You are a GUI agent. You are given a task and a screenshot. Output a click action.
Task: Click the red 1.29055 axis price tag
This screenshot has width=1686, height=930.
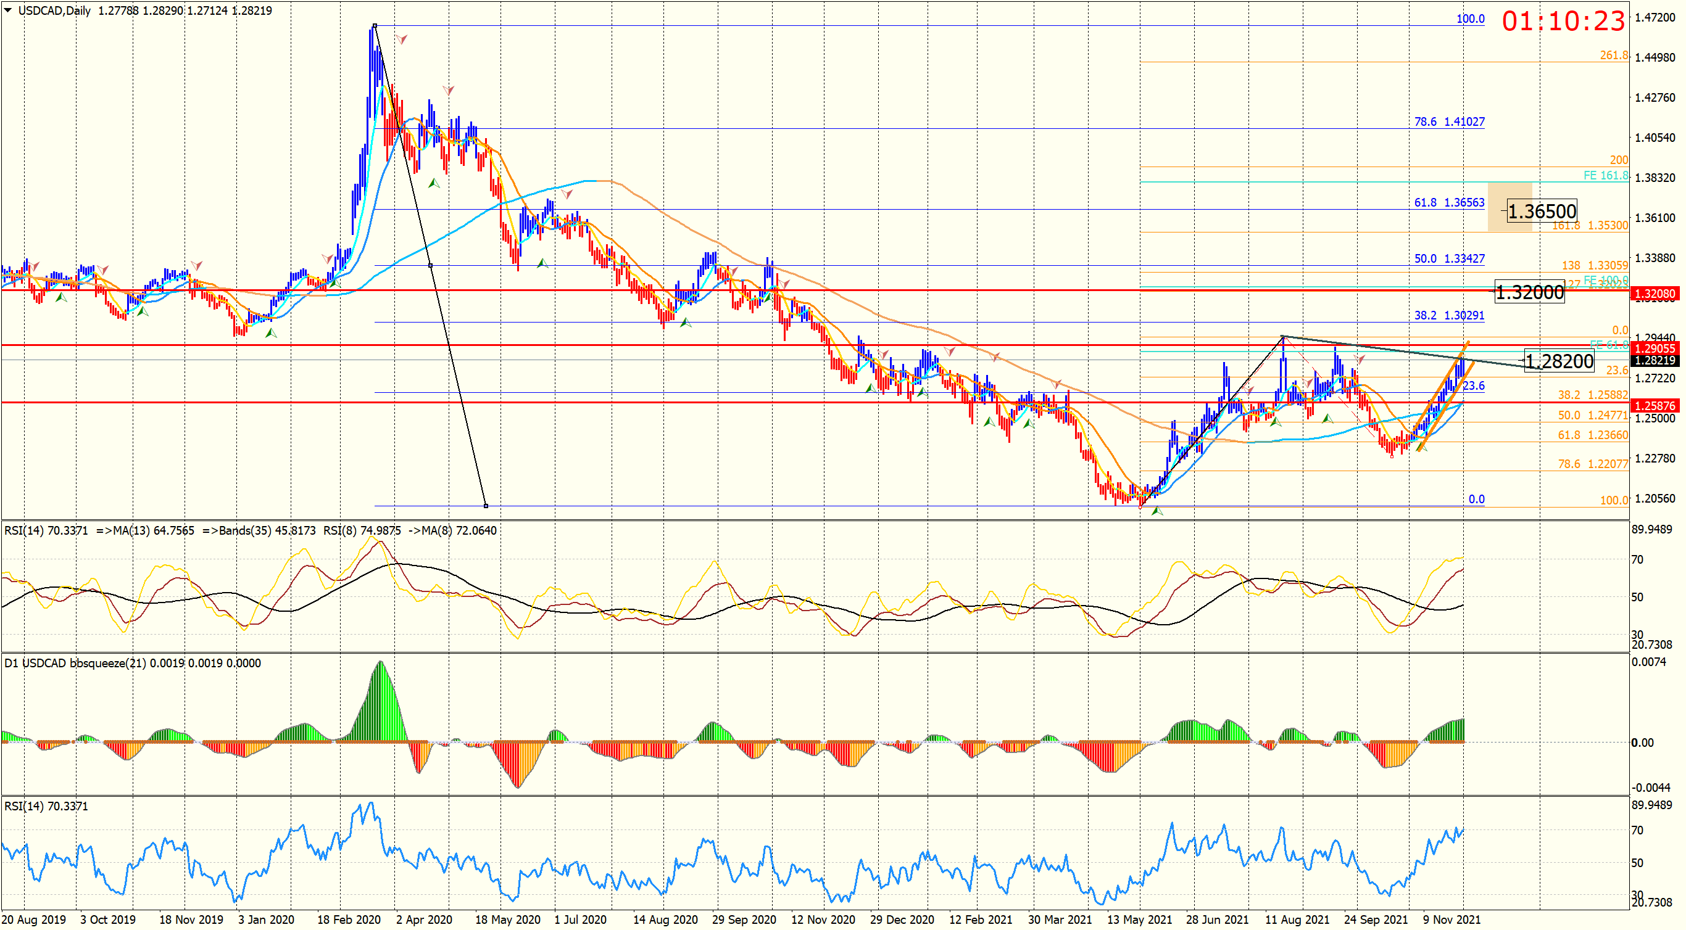(x=1654, y=348)
